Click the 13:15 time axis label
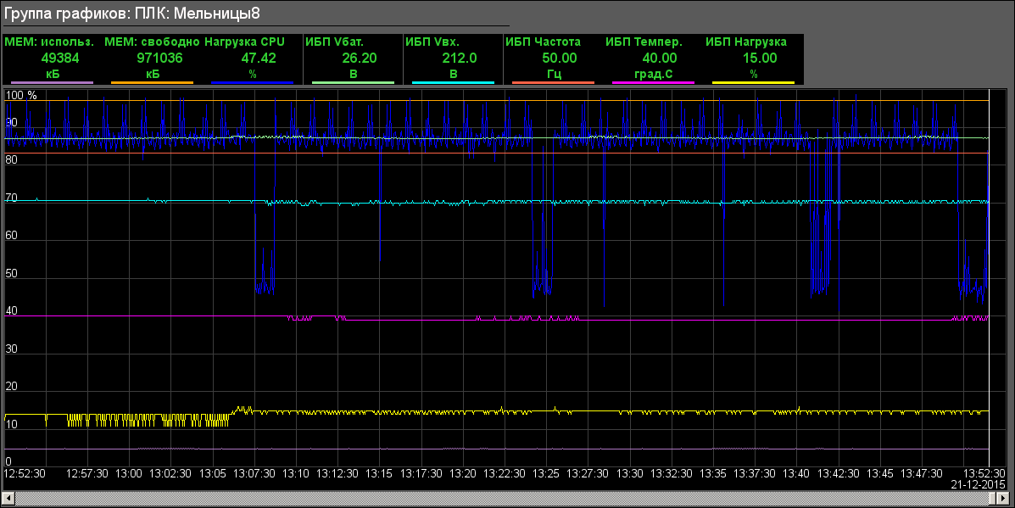Screen dimensions: 1015x508 [380, 473]
